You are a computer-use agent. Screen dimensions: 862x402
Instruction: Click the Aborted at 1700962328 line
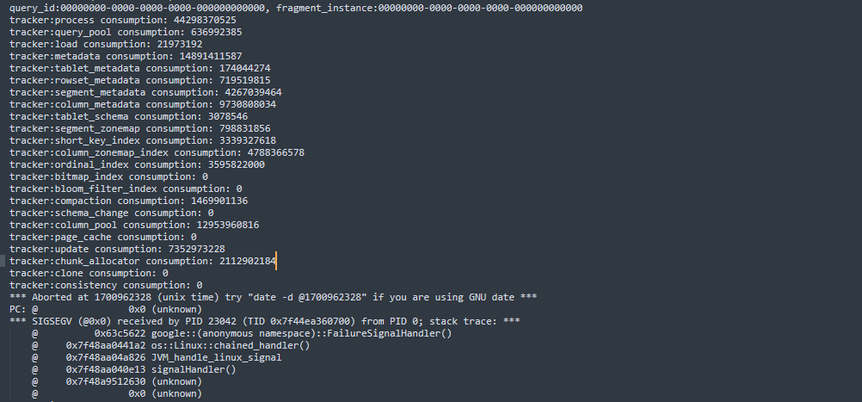pyautogui.click(x=274, y=298)
